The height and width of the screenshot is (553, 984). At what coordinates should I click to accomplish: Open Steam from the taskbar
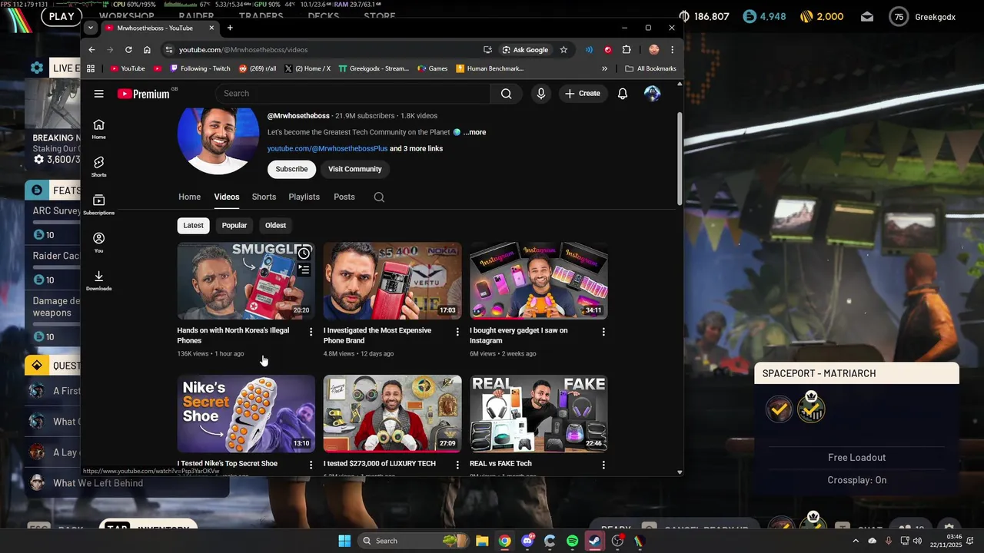[594, 541]
